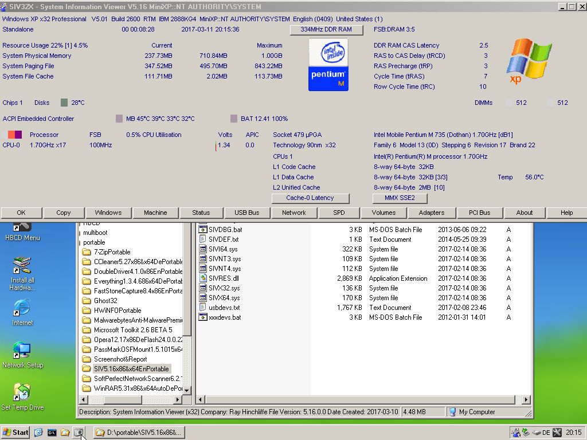Click the folder tree scroll-down arrow
Viewport: 587px width, 440px height.
[186, 390]
